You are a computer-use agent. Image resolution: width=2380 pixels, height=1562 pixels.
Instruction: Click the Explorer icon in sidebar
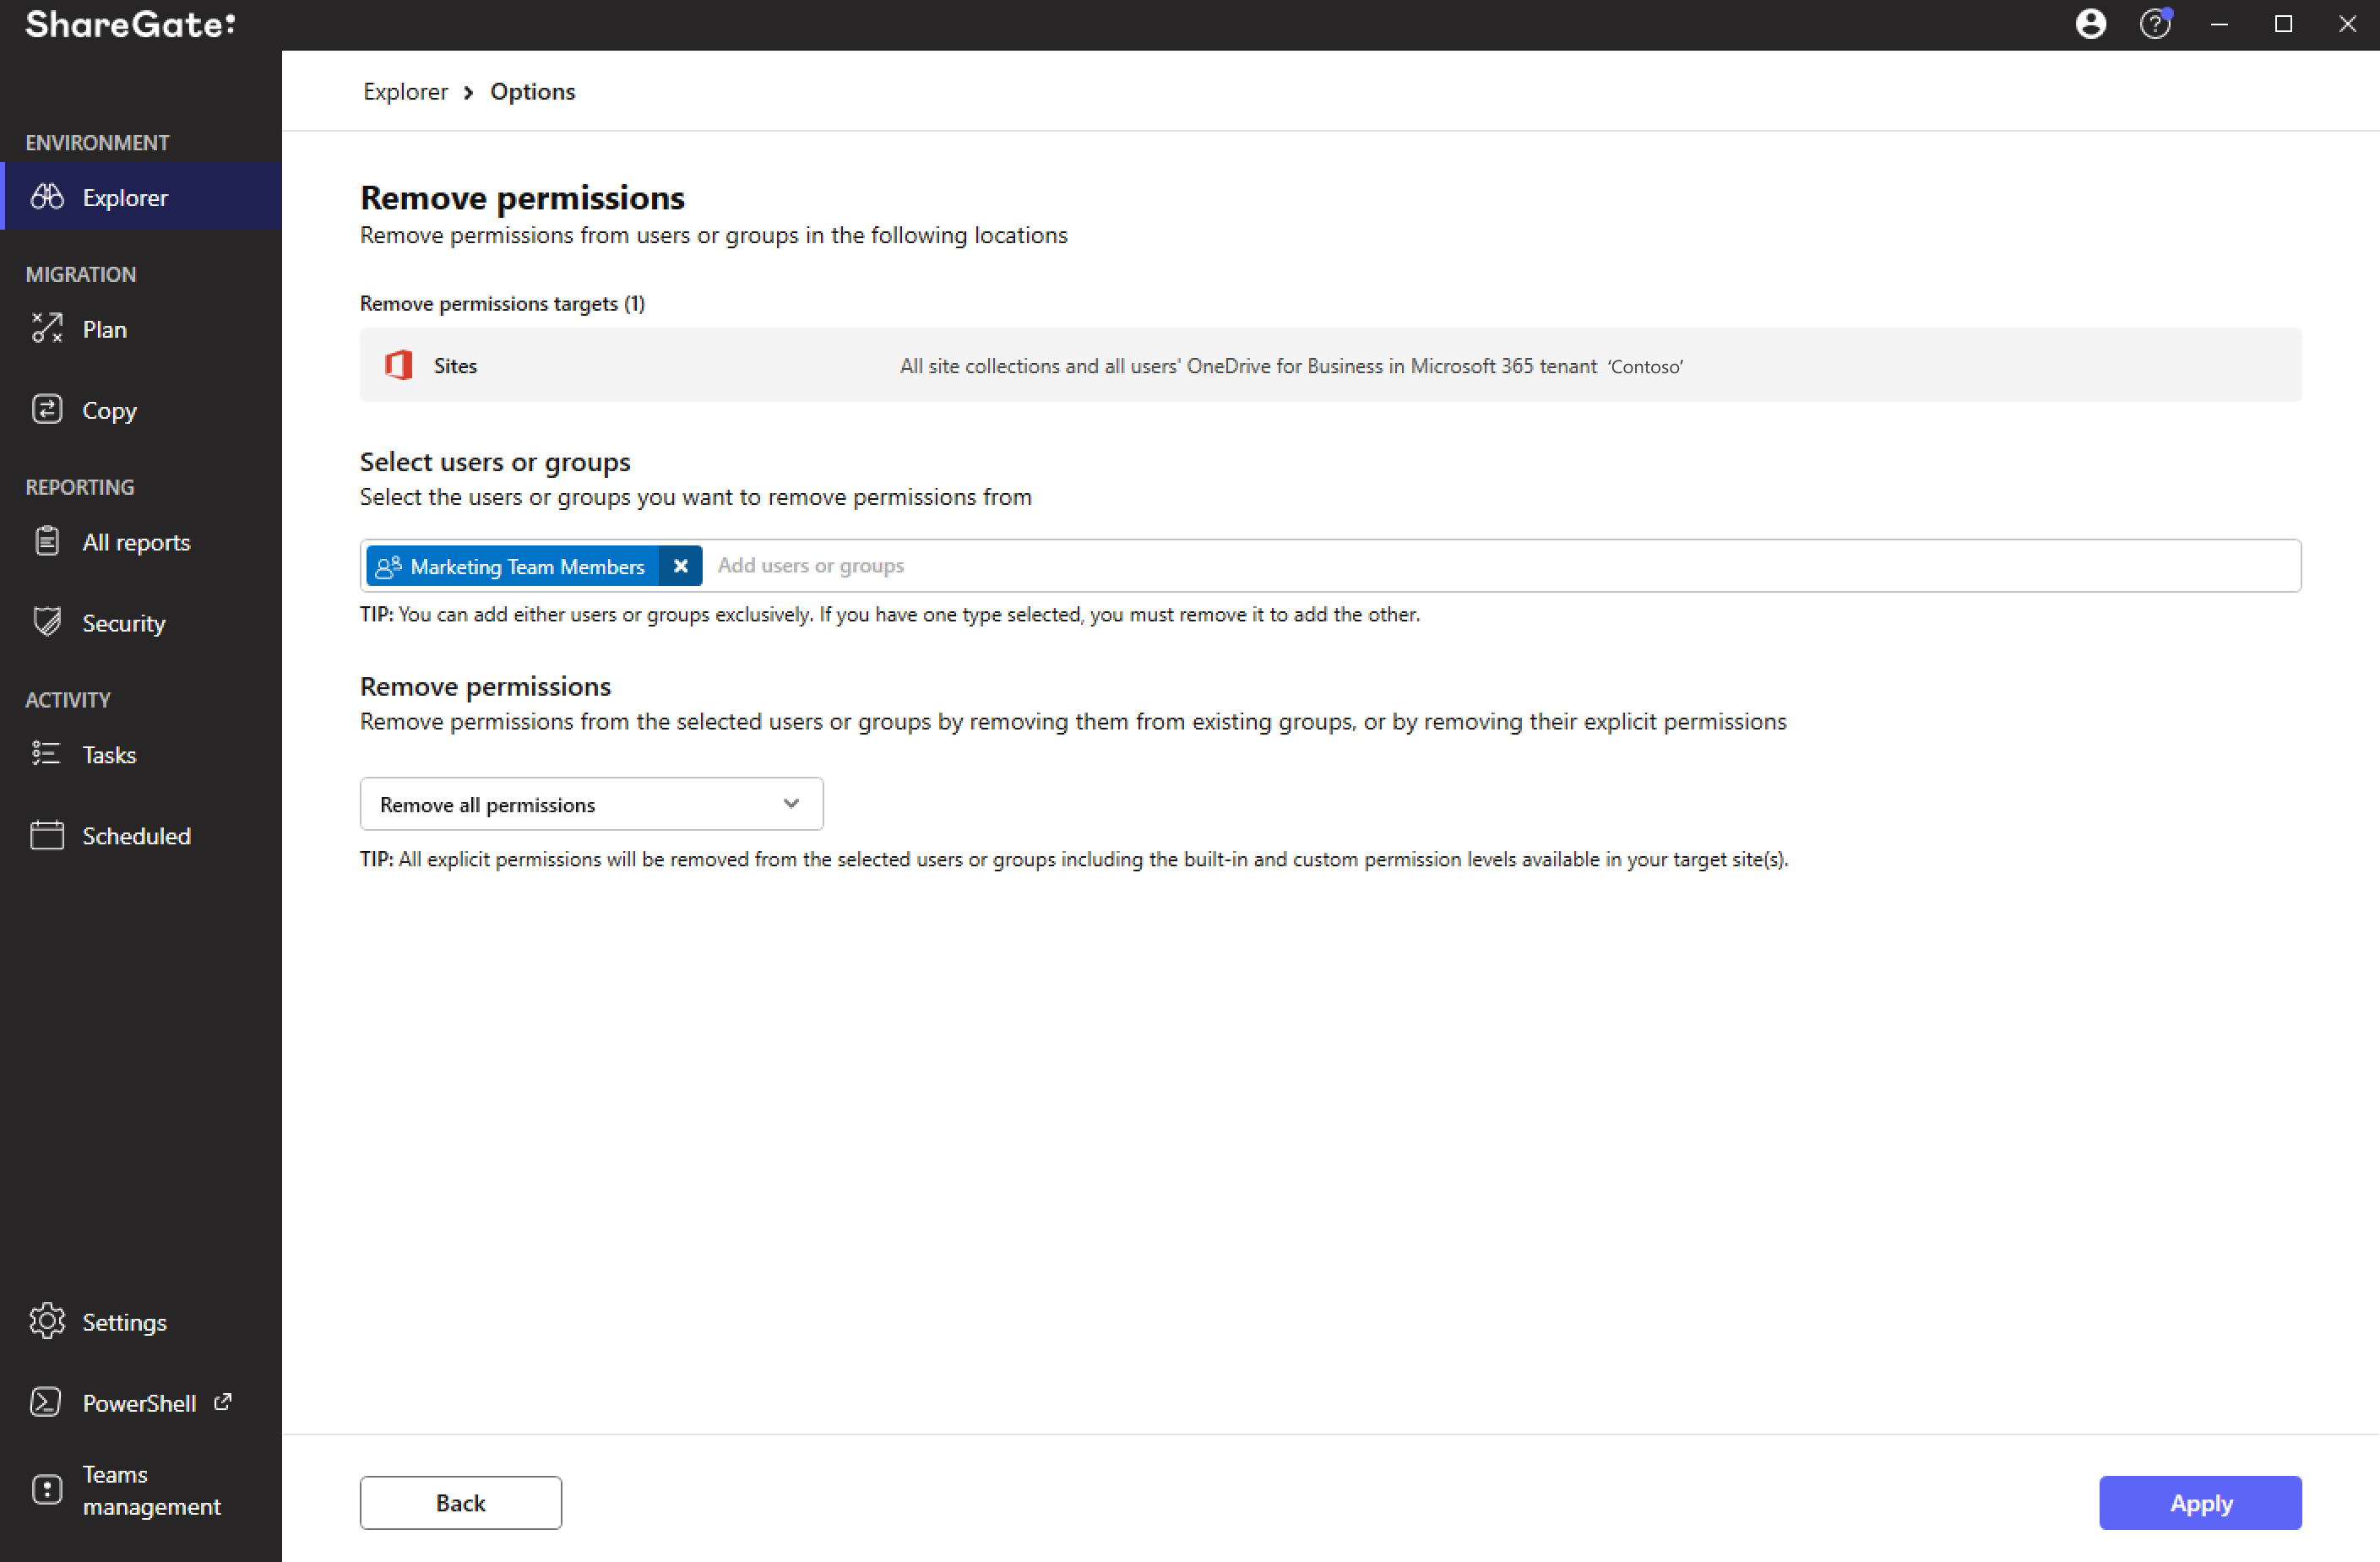[47, 197]
